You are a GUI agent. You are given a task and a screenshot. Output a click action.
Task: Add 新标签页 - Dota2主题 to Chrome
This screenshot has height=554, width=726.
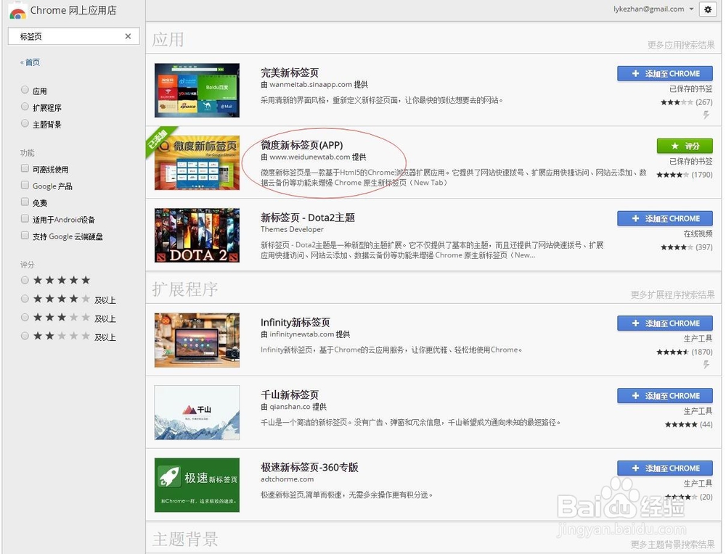[x=664, y=218]
